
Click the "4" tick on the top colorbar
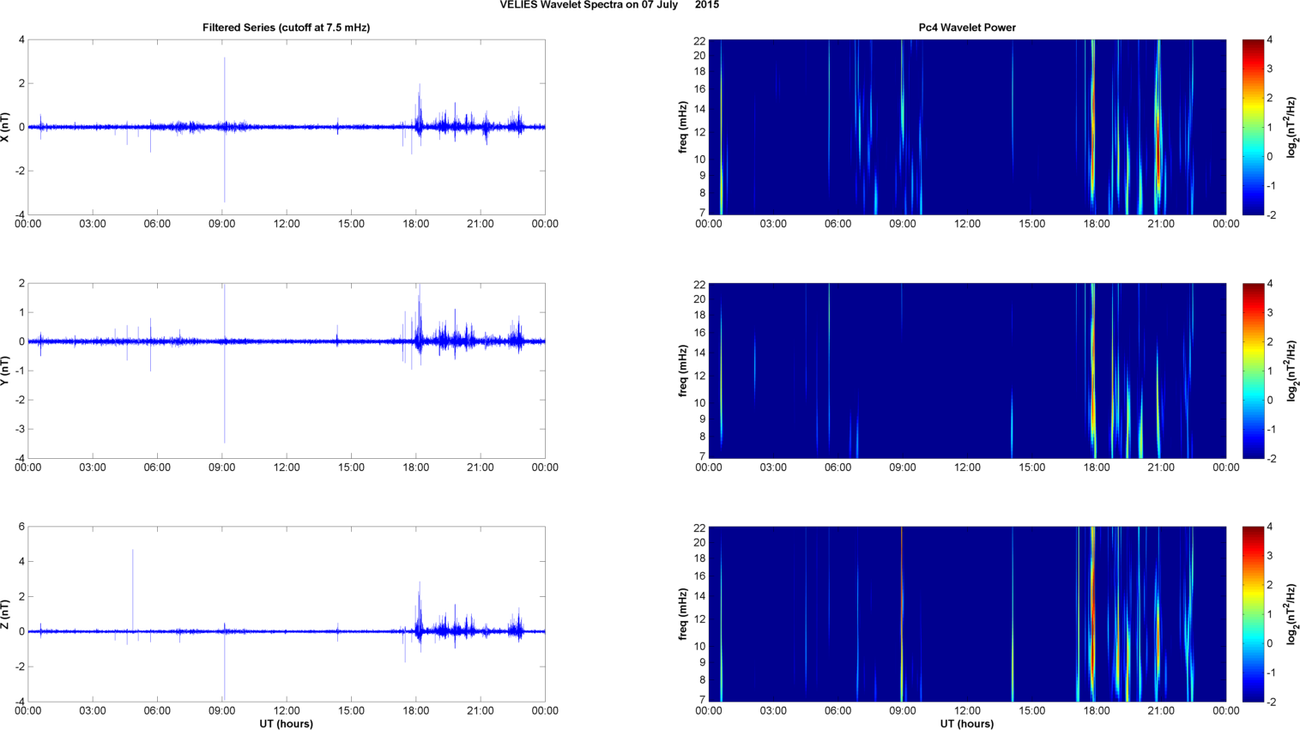1269,40
